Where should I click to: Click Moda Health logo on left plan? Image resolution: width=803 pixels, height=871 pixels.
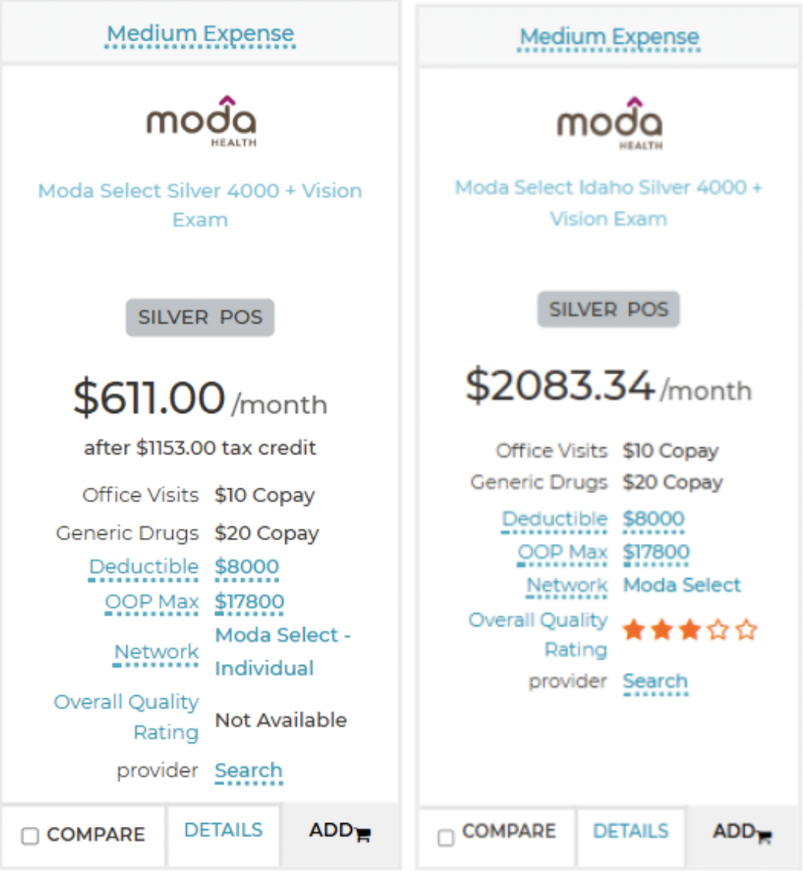(x=201, y=122)
